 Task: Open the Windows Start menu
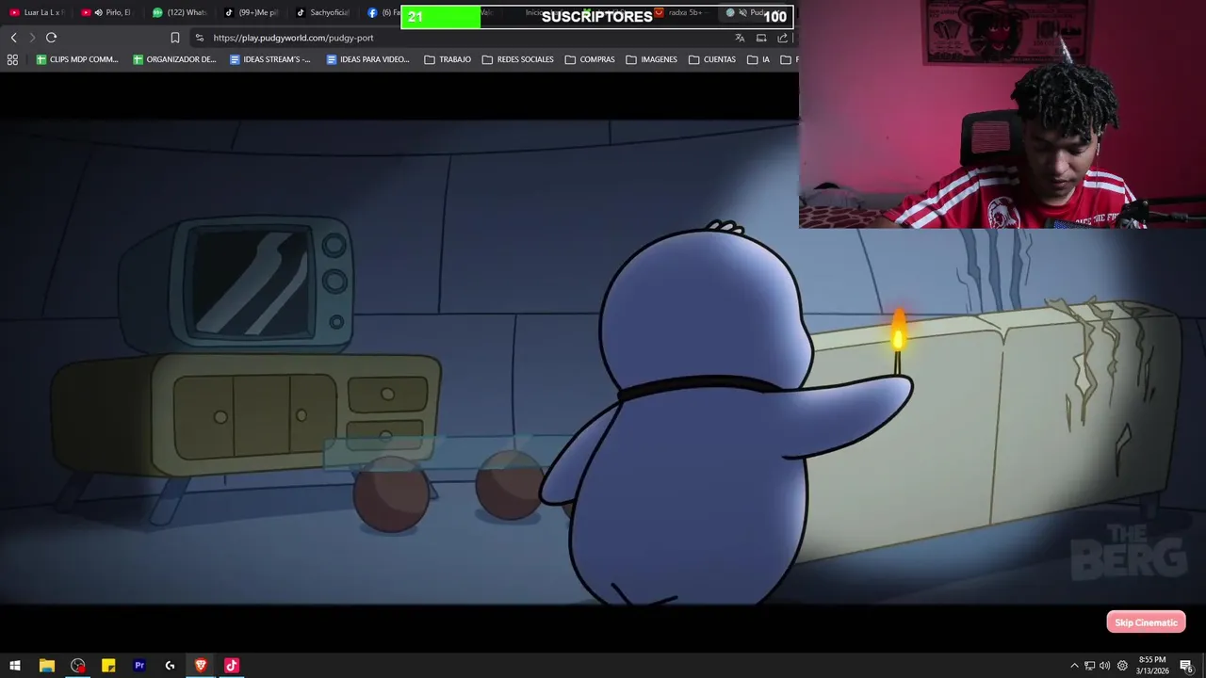coord(15,666)
